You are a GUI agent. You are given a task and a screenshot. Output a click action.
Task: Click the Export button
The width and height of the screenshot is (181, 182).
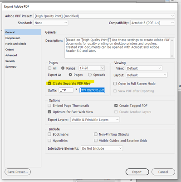[x=137, y=172]
